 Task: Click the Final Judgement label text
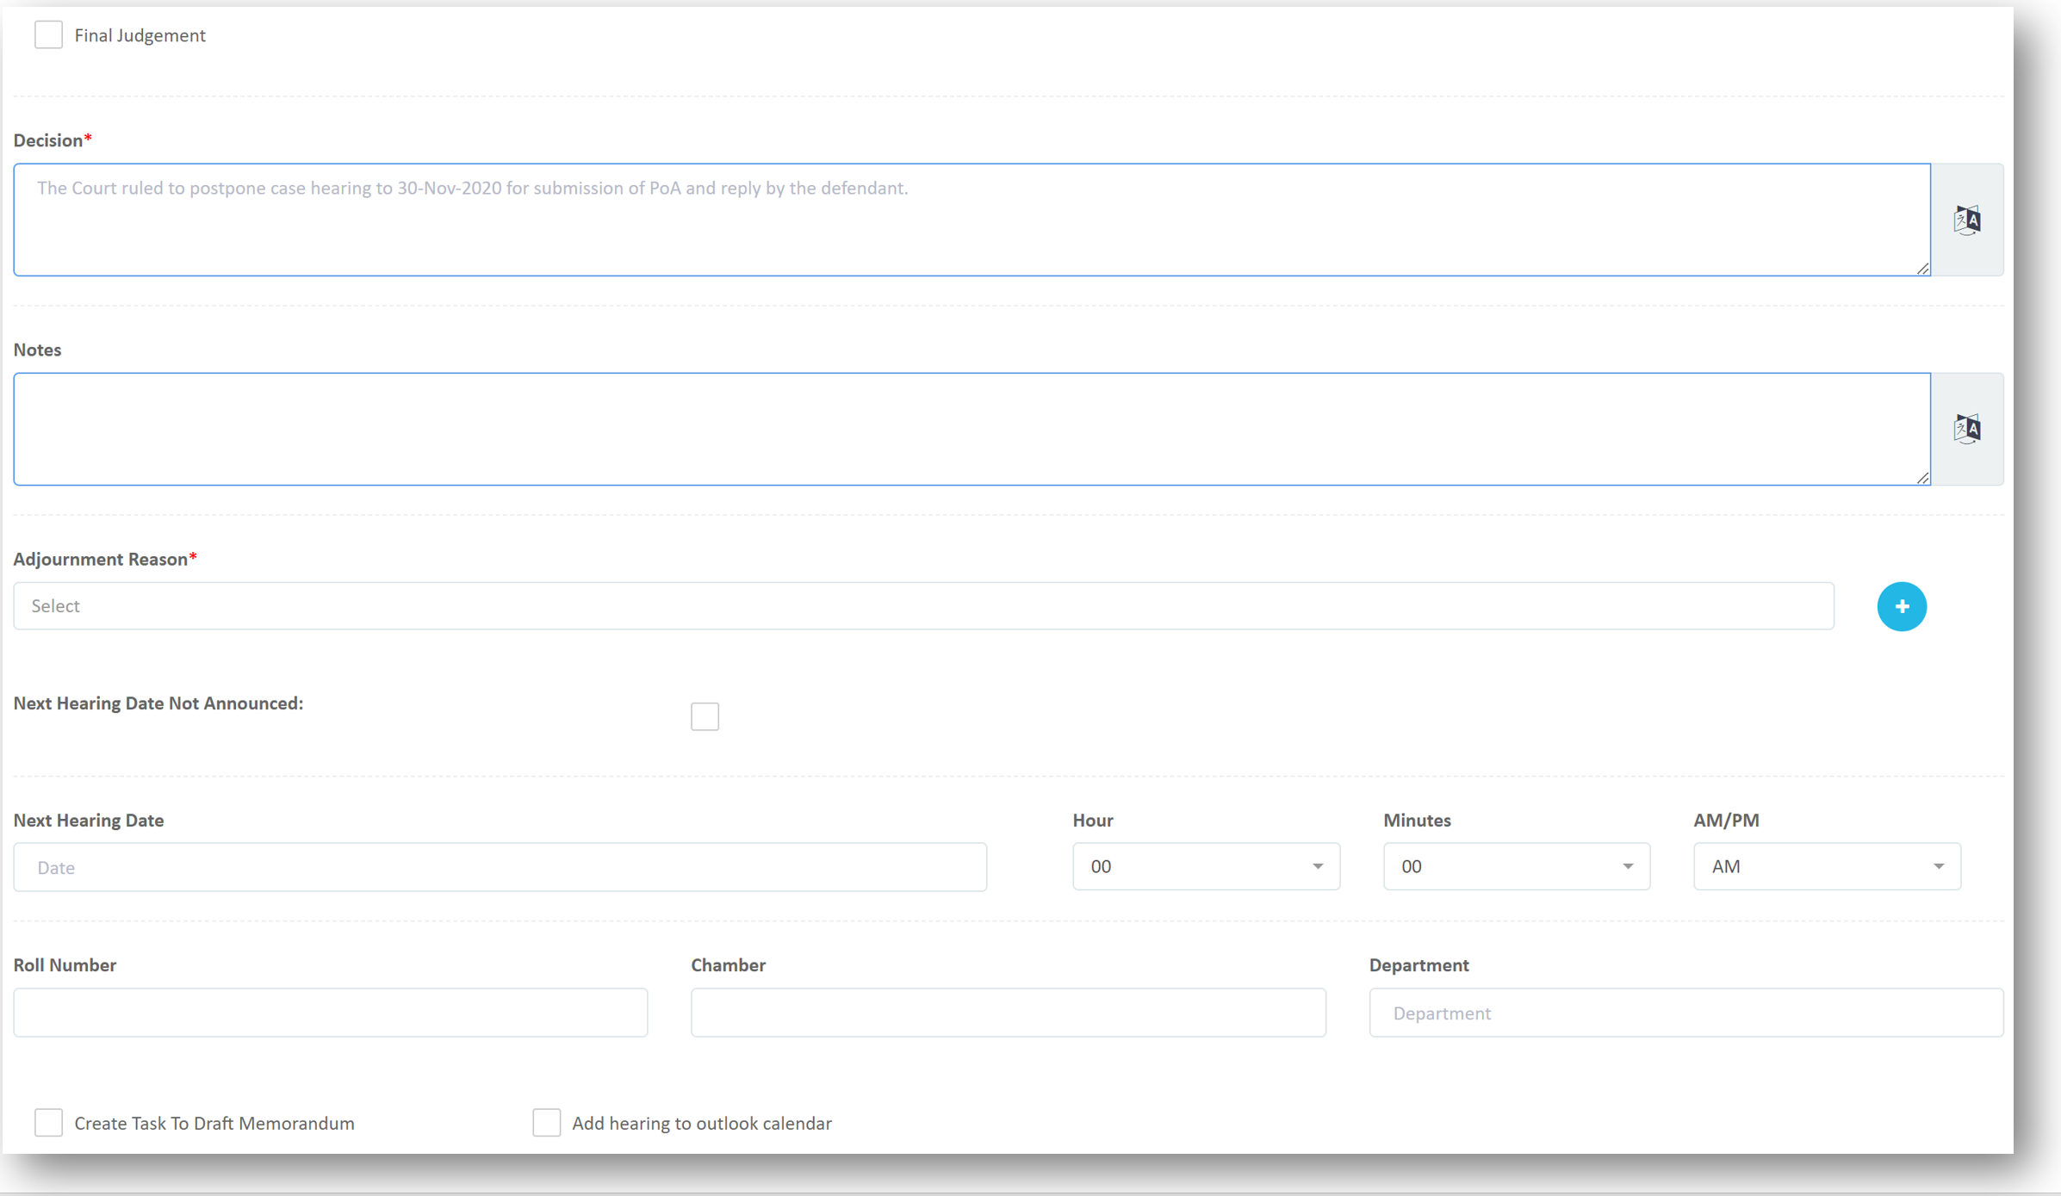pos(140,35)
